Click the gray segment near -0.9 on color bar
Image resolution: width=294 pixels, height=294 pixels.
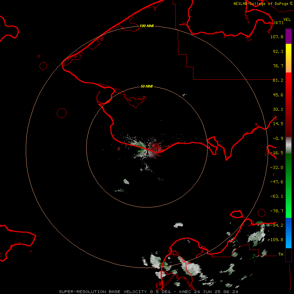[x=288, y=145]
